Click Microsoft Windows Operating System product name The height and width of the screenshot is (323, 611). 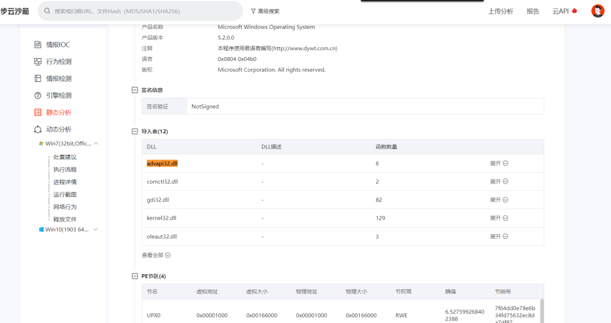tap(266, 27)
